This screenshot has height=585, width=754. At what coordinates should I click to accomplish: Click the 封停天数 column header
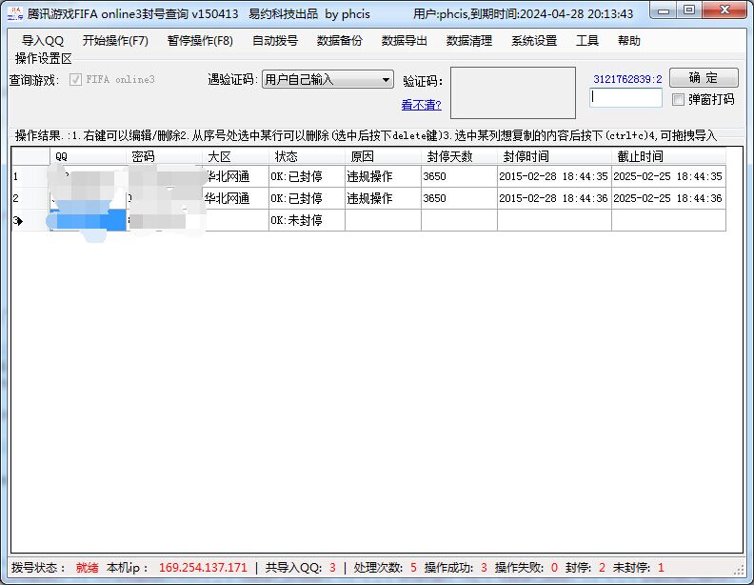coord(459,156)
